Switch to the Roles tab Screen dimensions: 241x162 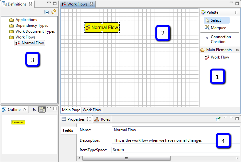pos(102,119)
